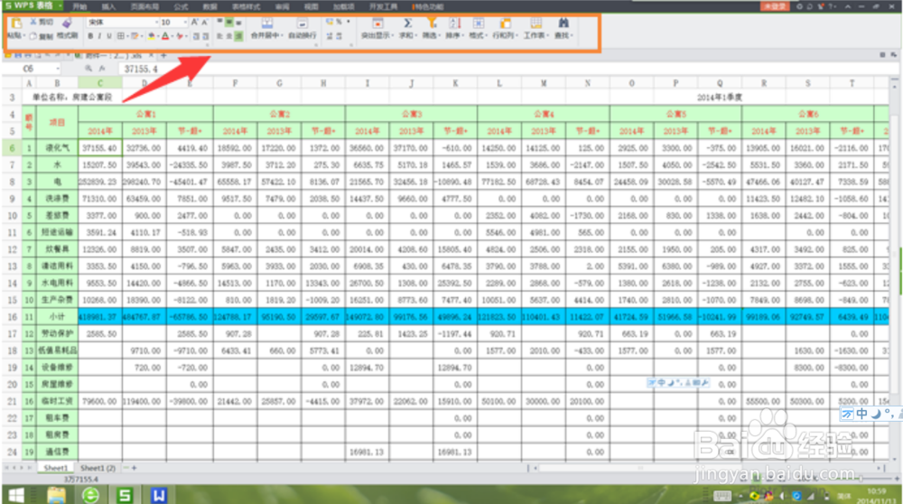Toggle align right
Image resolution: width=903 pixels, height=504 pixels.
238,36
